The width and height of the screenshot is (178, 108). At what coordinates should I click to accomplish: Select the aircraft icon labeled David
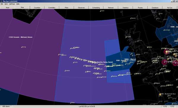pyautogui.click(x=101, y=11)
